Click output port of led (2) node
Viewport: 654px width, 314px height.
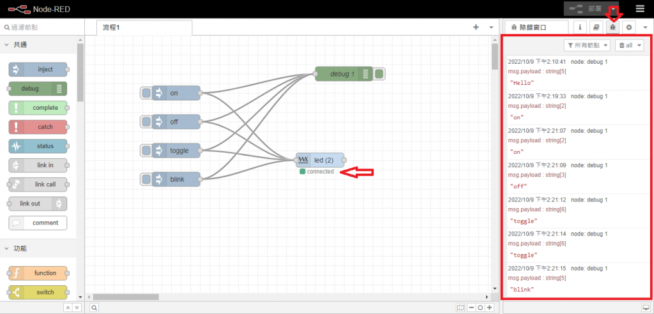coord(344,160)
